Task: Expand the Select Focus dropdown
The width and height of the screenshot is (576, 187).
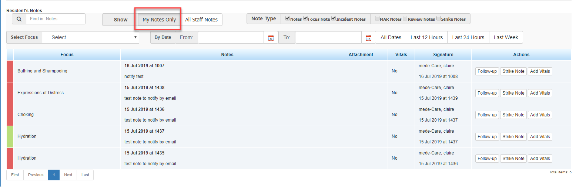Action: point(90,37)
